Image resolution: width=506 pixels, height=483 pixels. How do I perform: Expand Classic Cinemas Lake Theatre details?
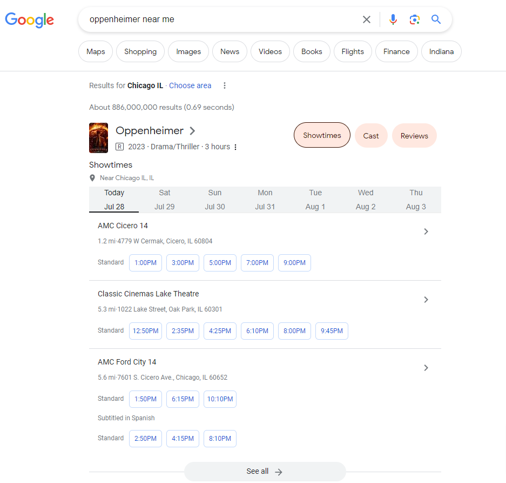click(x=426, y=300)
